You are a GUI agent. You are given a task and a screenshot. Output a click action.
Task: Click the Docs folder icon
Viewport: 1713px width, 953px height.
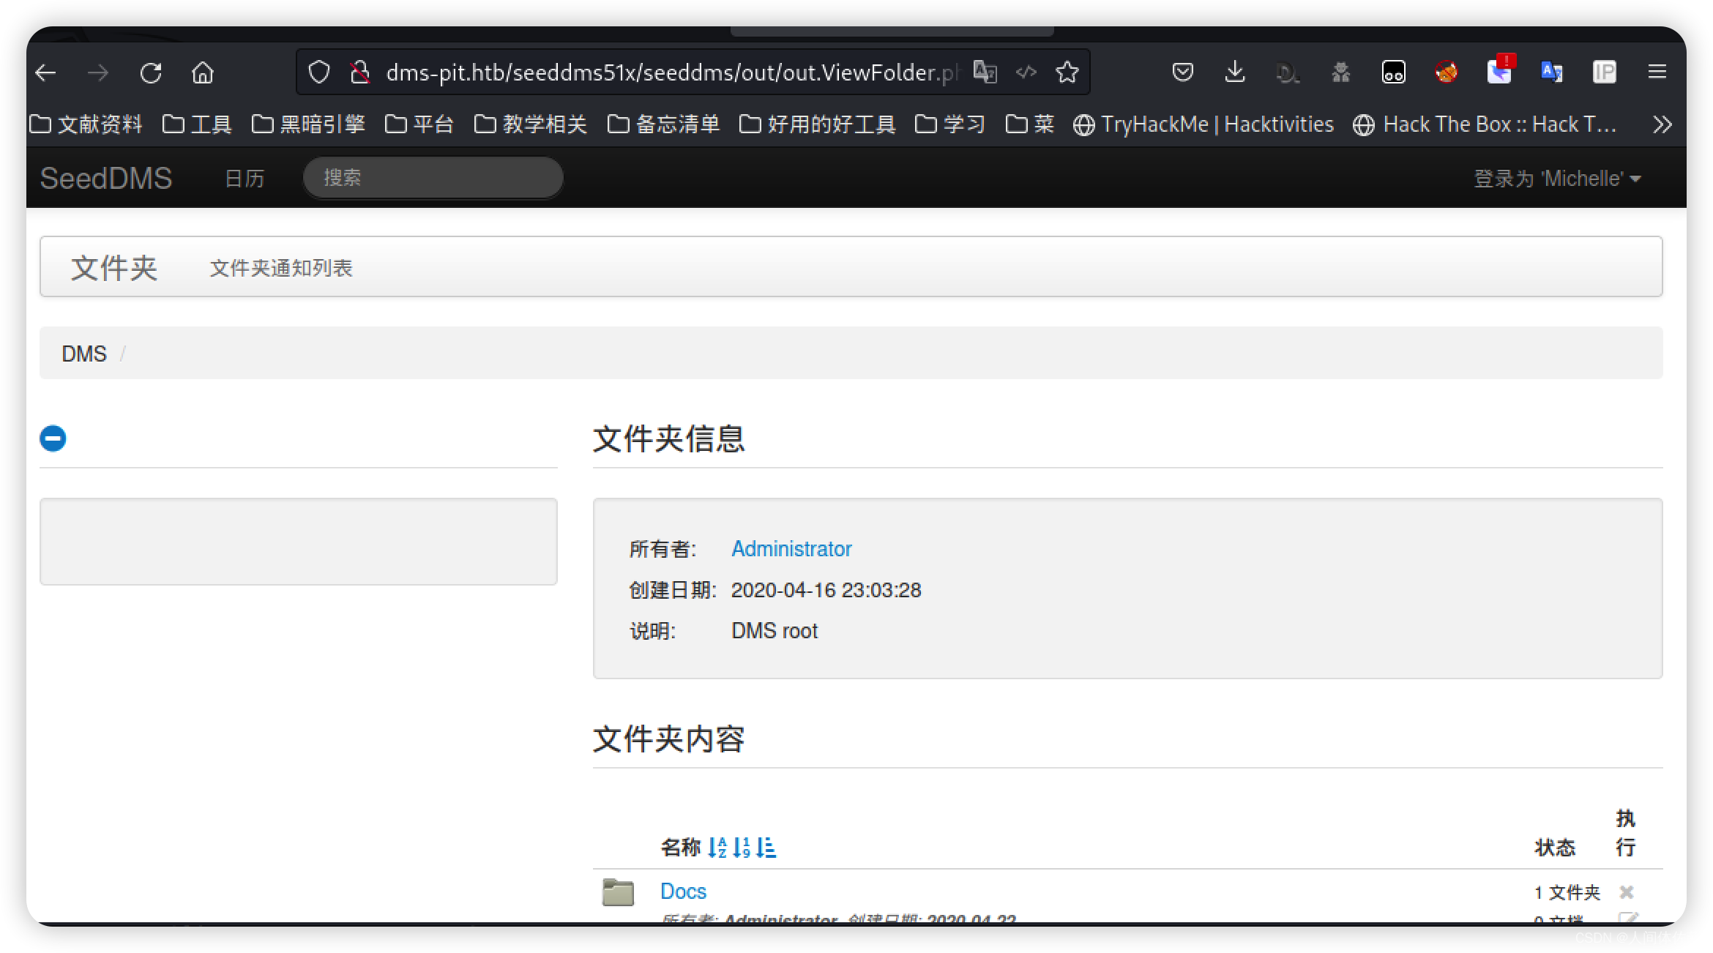point(618,892)
